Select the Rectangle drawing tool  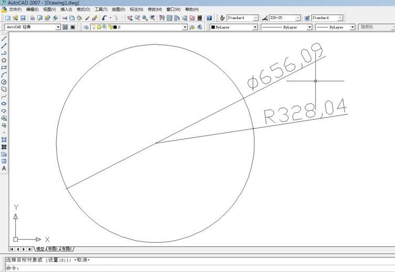point(4,68)
